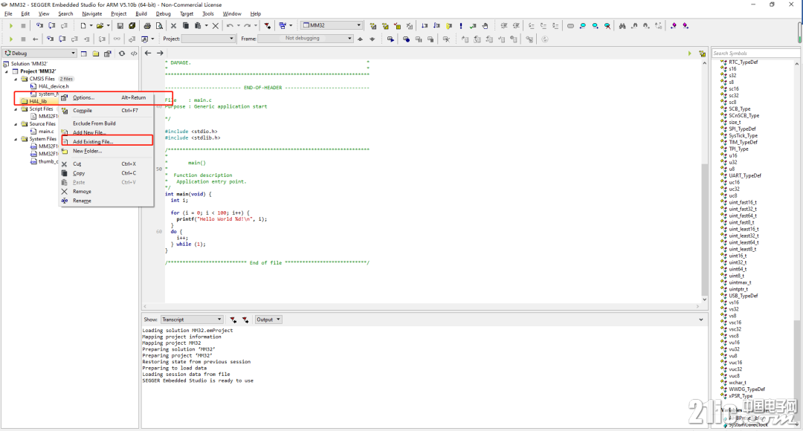Viewport: 803px width, 431px height.
Task: Click the editor vertical scrollbar
Action: coord(705,181)
